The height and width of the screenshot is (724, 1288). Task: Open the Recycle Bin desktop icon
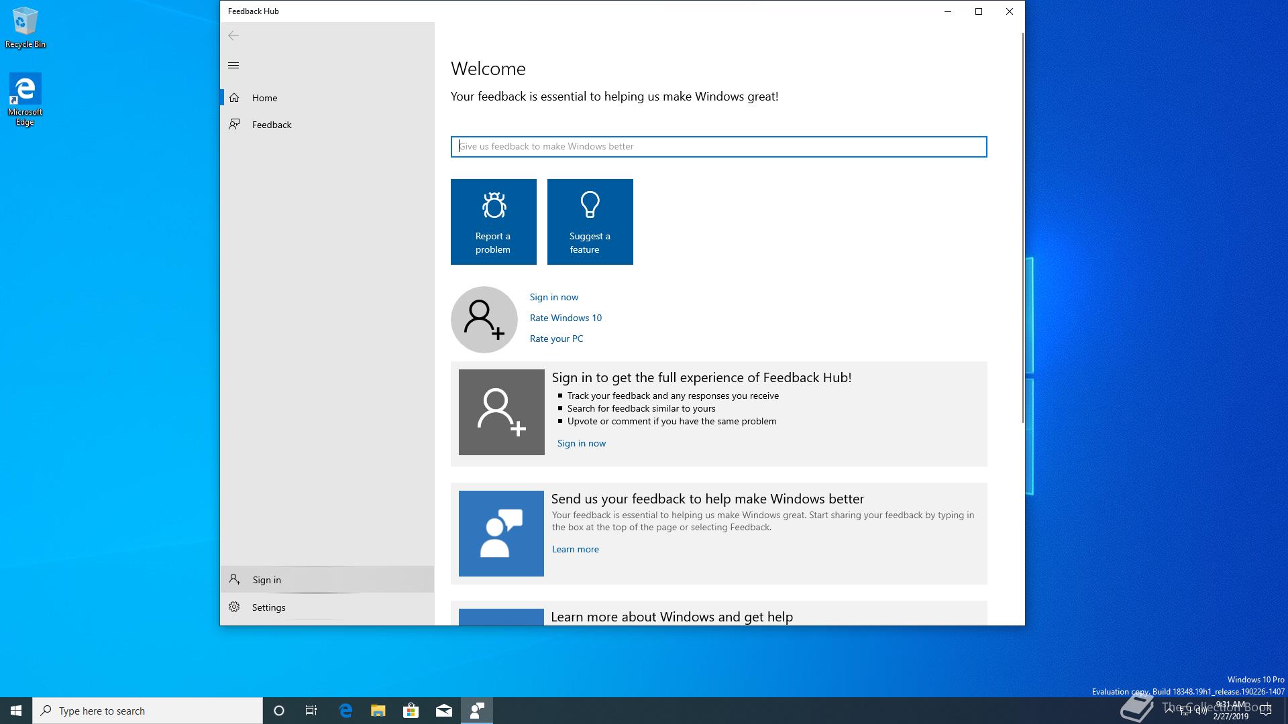(x=25, y=27)
